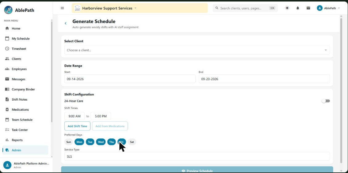Click the main page vertical scrollbar

point(341,91)
